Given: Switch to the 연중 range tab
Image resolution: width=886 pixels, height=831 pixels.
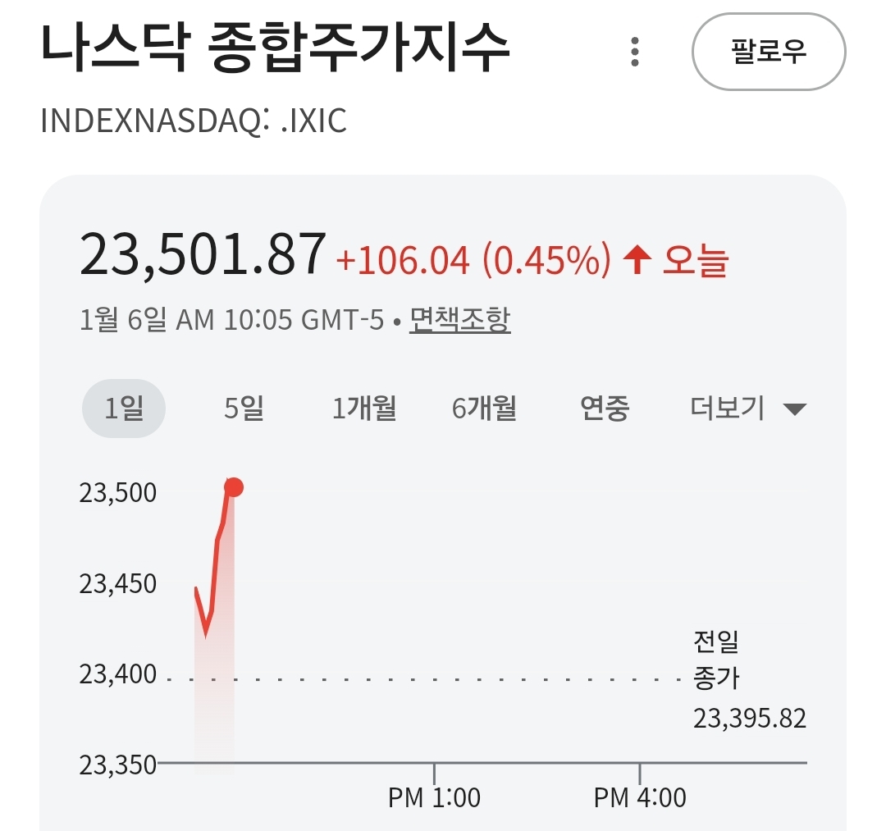Looking at the screenshot, I should 605,408.
